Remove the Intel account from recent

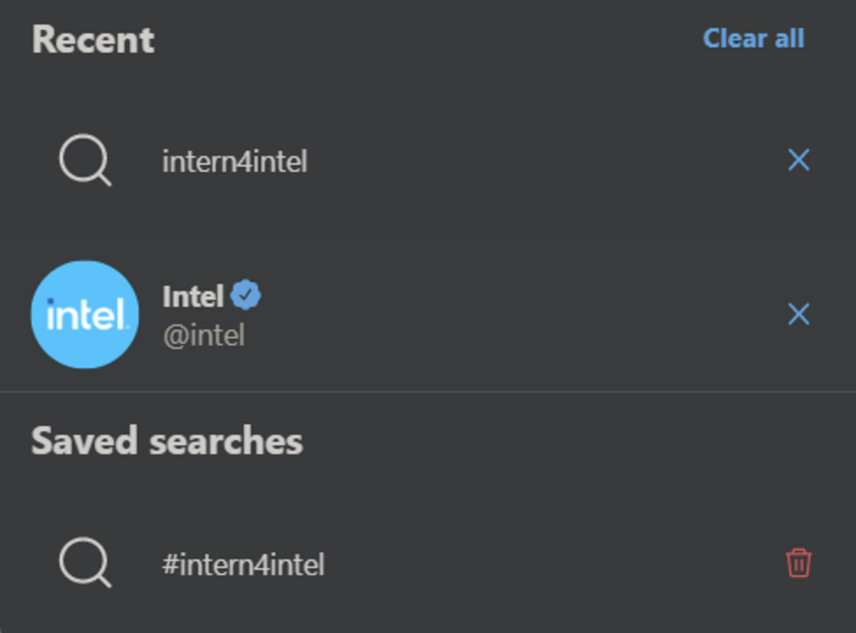tap(798, 314)
